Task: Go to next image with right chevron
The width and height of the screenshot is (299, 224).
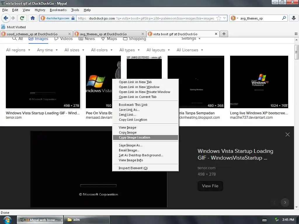Action: [x=285, y=202]
